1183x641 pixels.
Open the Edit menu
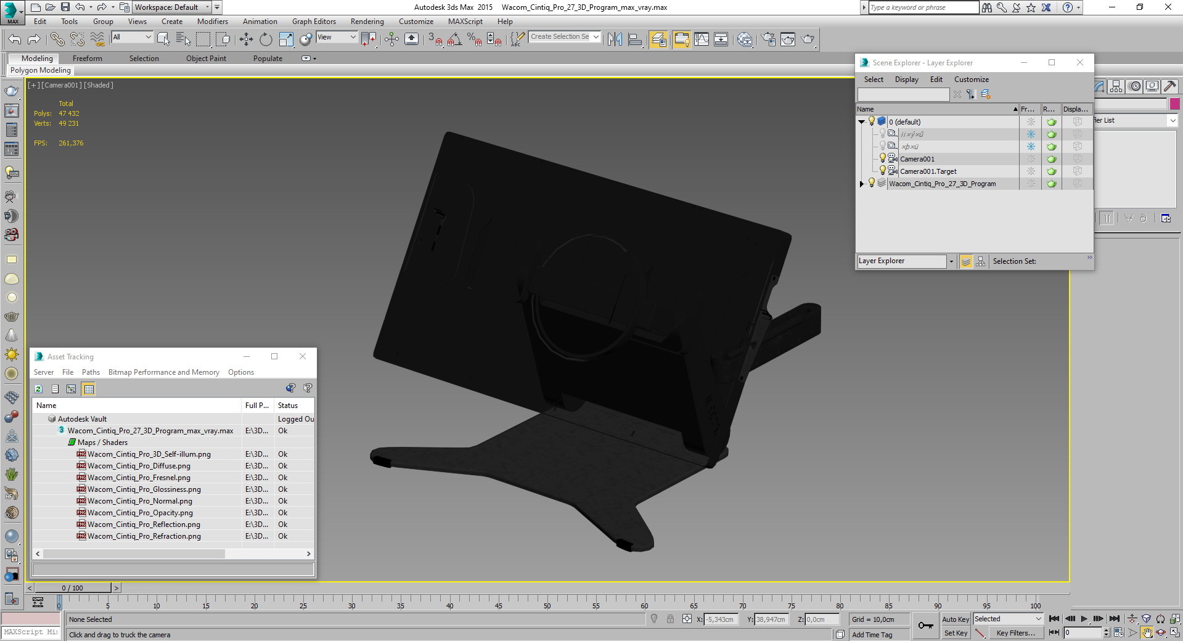pyautogui.click(x=40, y=21)
